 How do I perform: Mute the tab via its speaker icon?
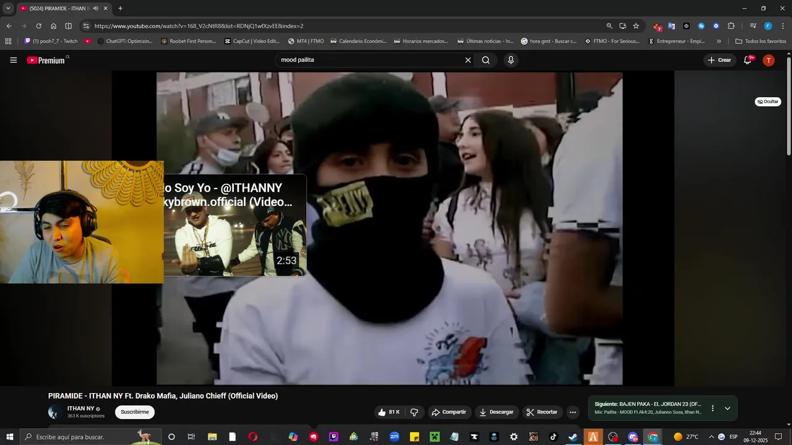click(x=95, y=9)
